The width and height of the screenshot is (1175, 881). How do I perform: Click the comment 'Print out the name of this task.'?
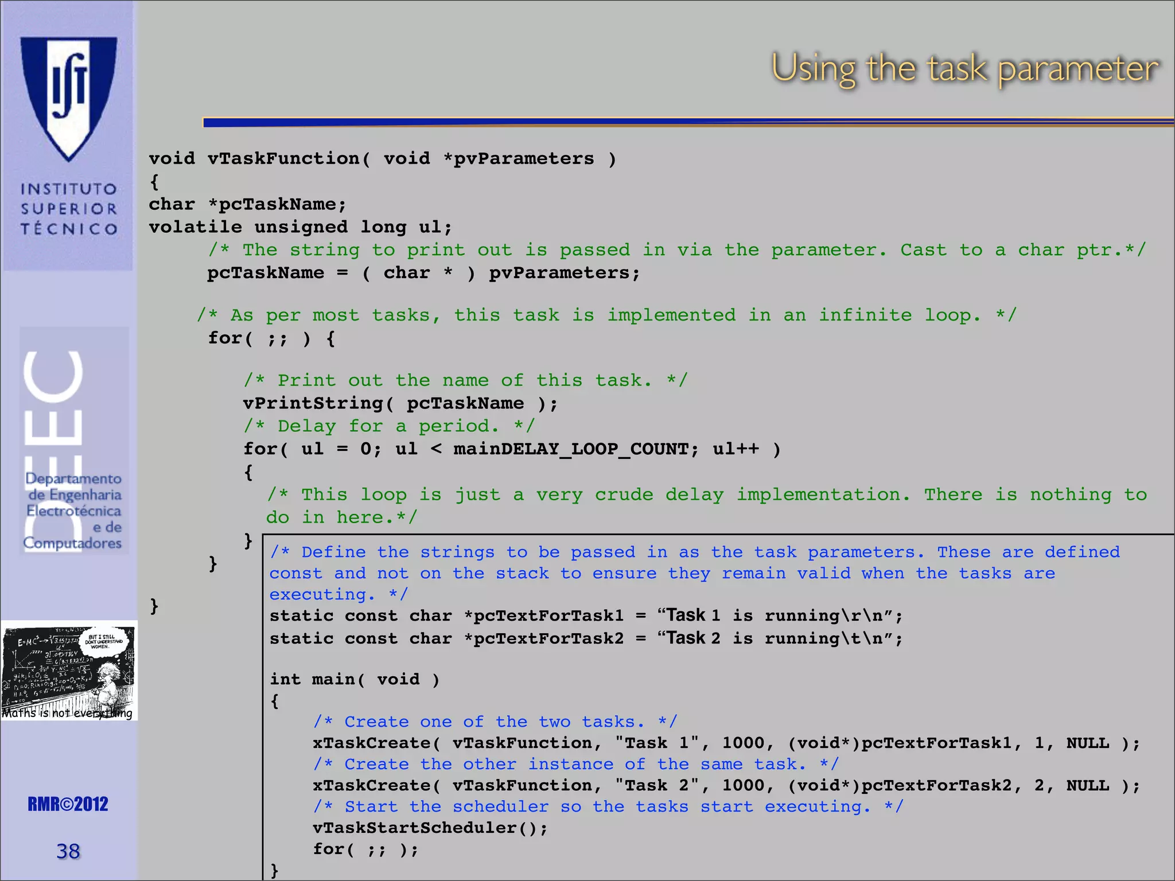465,380
